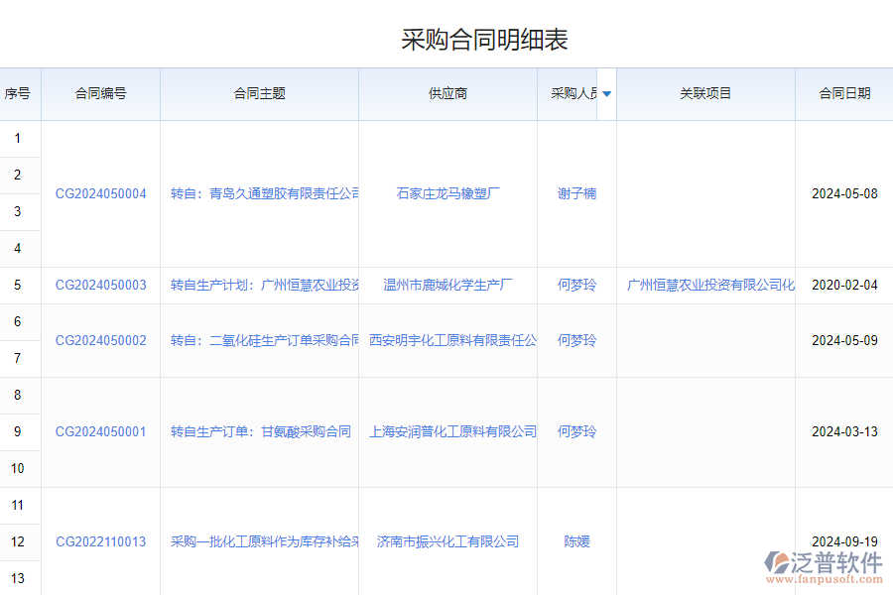Open contract CG2024050004
Screen dimensions: 893x595
pyautogui.click(x=100, y=193)
